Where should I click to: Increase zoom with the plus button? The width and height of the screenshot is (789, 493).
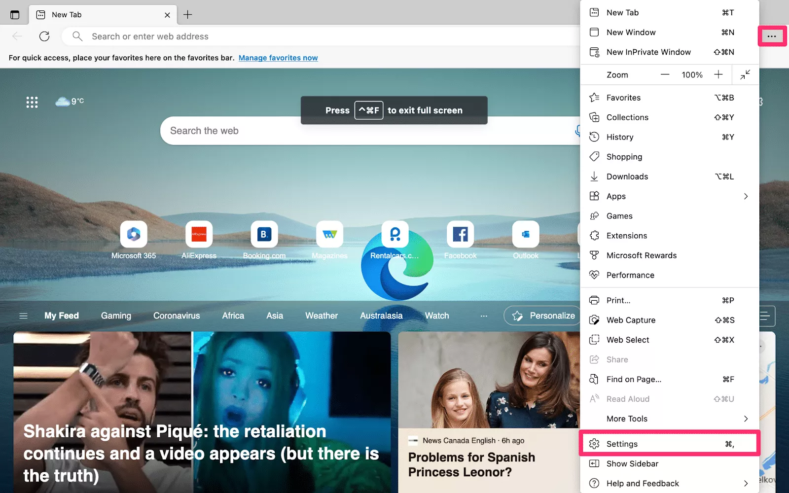coord(718,74)
